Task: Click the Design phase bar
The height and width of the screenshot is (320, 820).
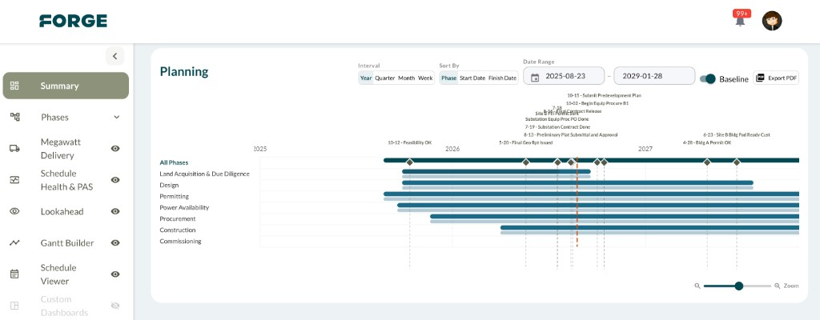Action: tap(577, 182)
